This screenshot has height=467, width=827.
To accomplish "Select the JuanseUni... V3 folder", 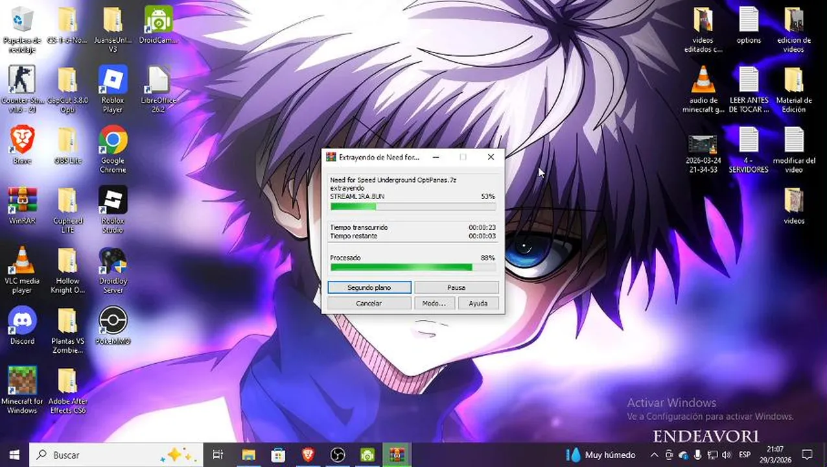I will pyautogui.click(x=113, y=30).
